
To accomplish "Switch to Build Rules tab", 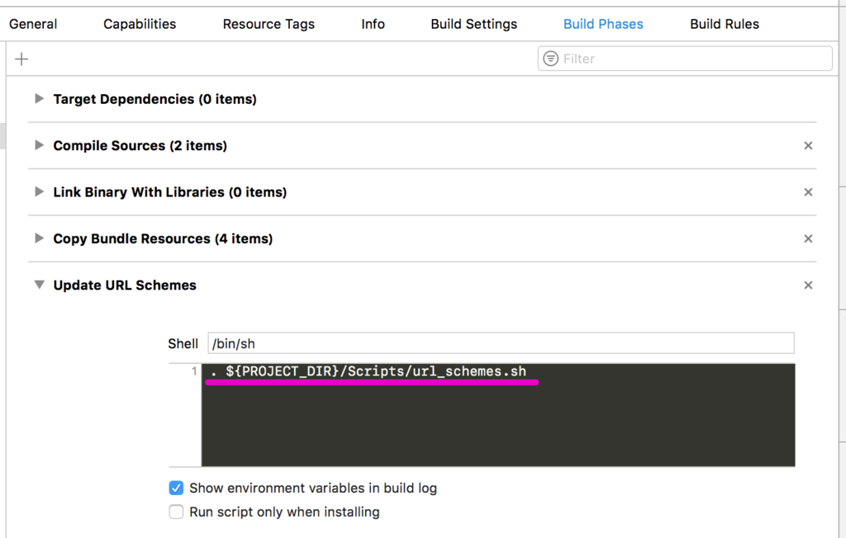I will click(725, 24).
